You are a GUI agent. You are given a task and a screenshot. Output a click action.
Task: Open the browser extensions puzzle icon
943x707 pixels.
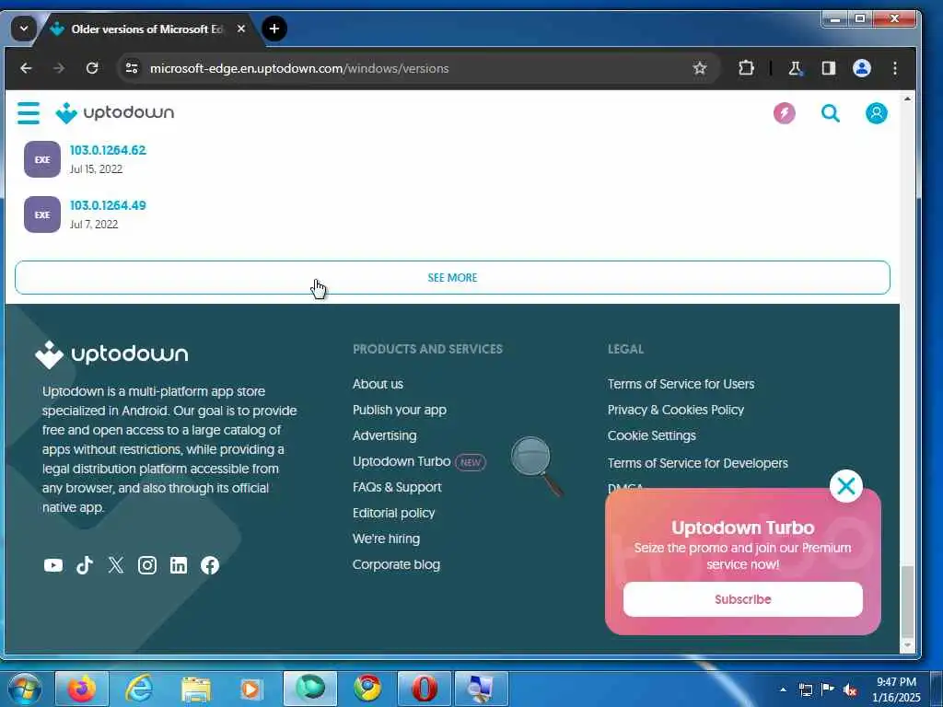(746, 68)
